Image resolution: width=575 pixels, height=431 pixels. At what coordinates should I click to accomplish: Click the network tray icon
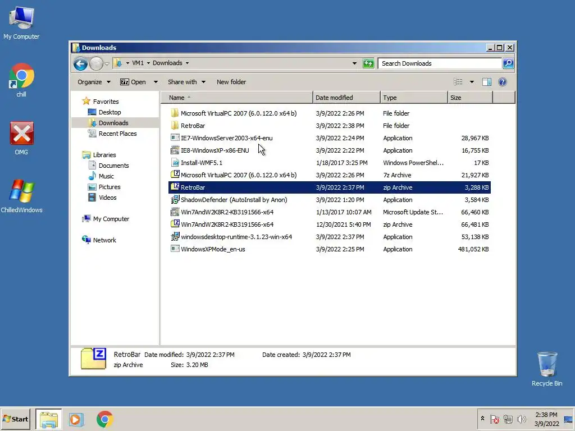[508, 419]
